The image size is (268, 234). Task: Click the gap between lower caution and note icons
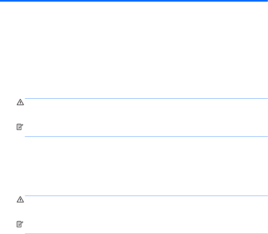click(21, 212)
